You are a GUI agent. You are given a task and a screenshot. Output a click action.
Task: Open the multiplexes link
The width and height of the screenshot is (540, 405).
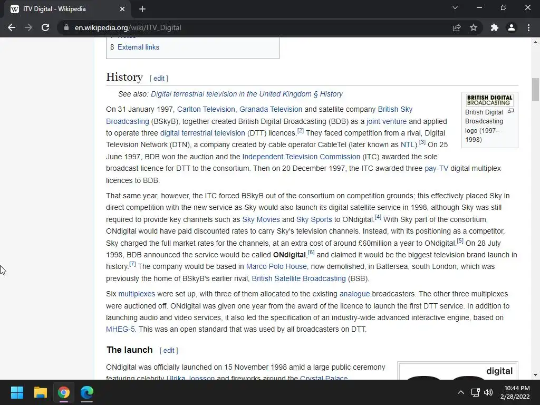click(x=137, y=294)
